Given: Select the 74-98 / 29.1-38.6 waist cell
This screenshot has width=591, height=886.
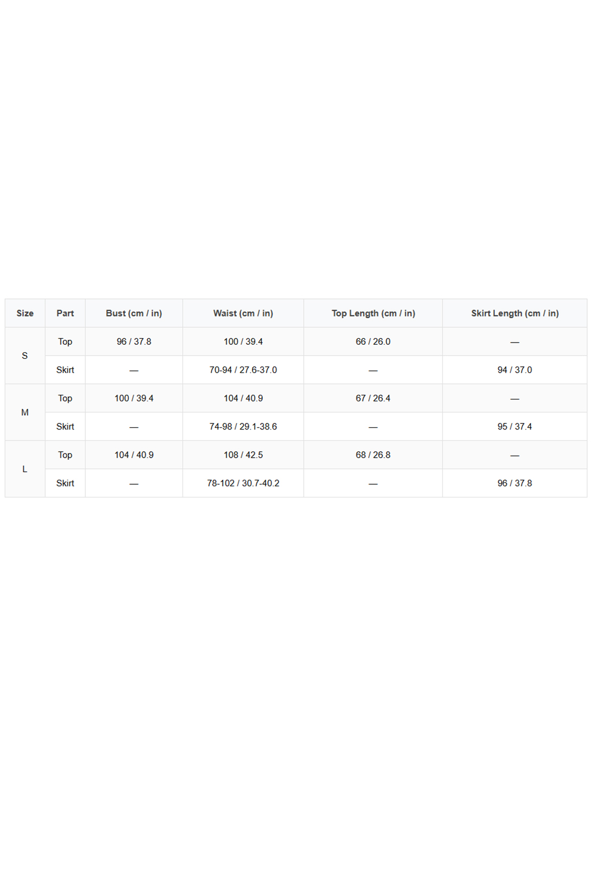Looking at the screenshot, I should [x=243, y=427].
